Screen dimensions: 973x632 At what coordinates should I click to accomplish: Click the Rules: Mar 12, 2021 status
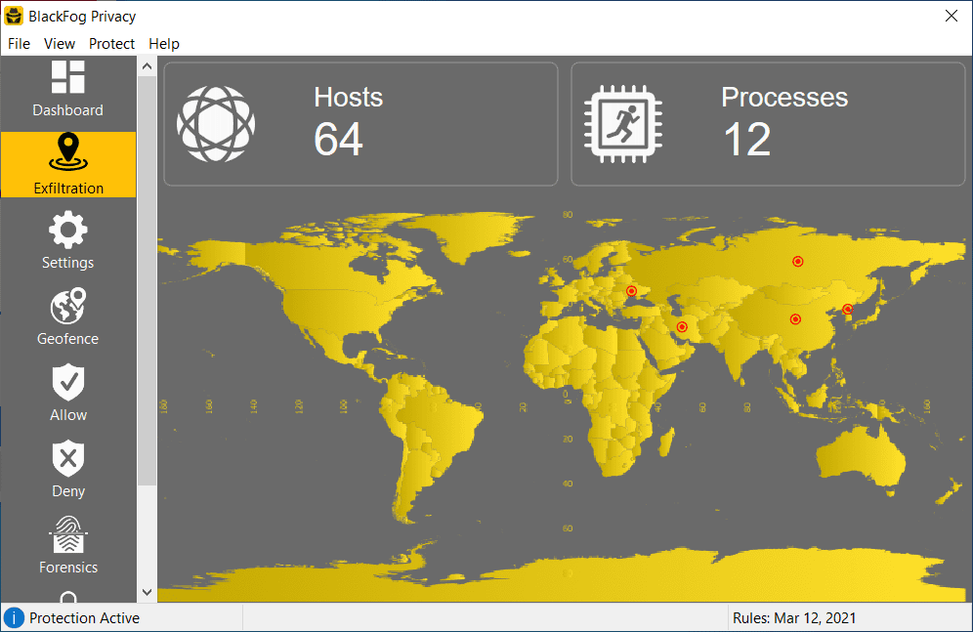tap(794, 617)
